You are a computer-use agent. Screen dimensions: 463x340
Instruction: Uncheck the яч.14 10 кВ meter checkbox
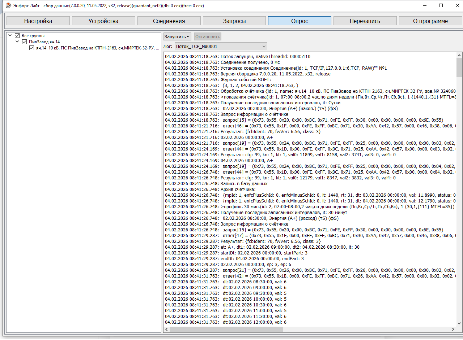coord(32,48)
